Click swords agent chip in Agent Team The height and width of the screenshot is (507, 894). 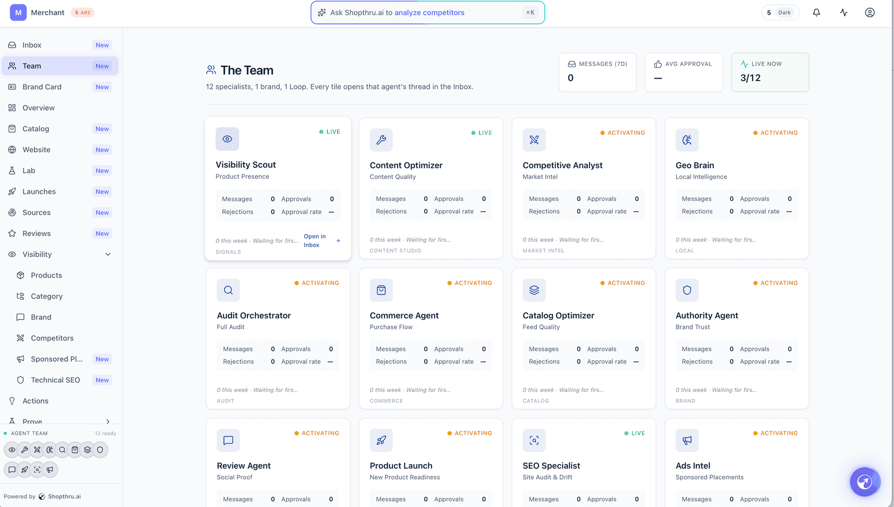click(37, 449)
